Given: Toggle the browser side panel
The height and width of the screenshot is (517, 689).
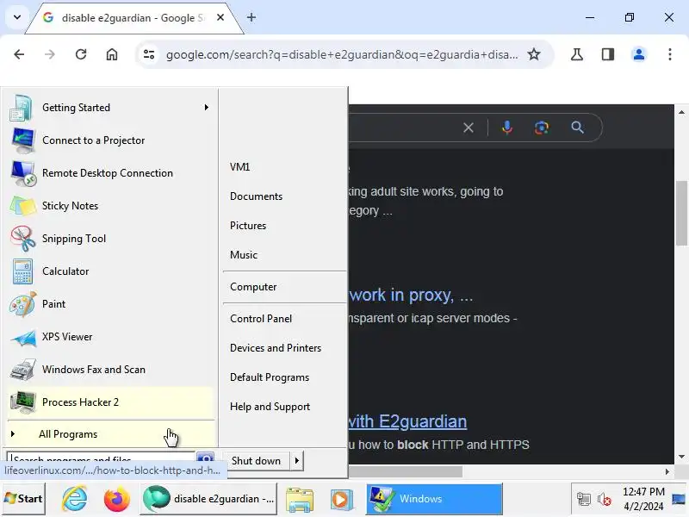Looking at the screenshot, I should [x=608, y=54].
